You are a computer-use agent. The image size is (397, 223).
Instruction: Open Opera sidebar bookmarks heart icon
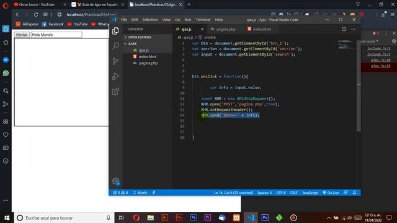(x=6, y=135)
